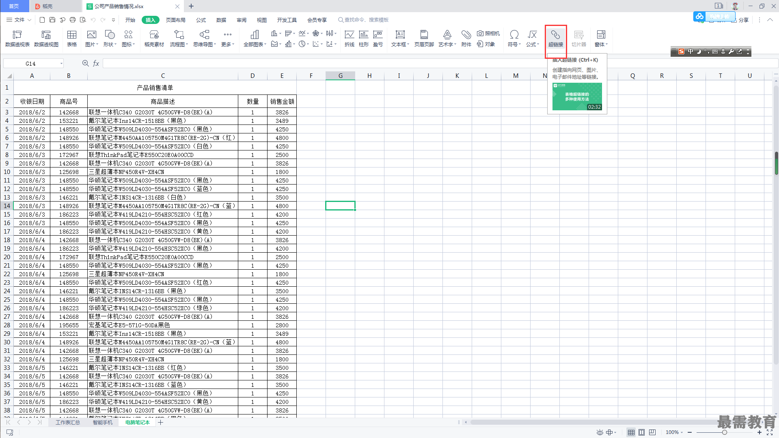Toggle Sogou input Chinese/English mode (中)

691,52
